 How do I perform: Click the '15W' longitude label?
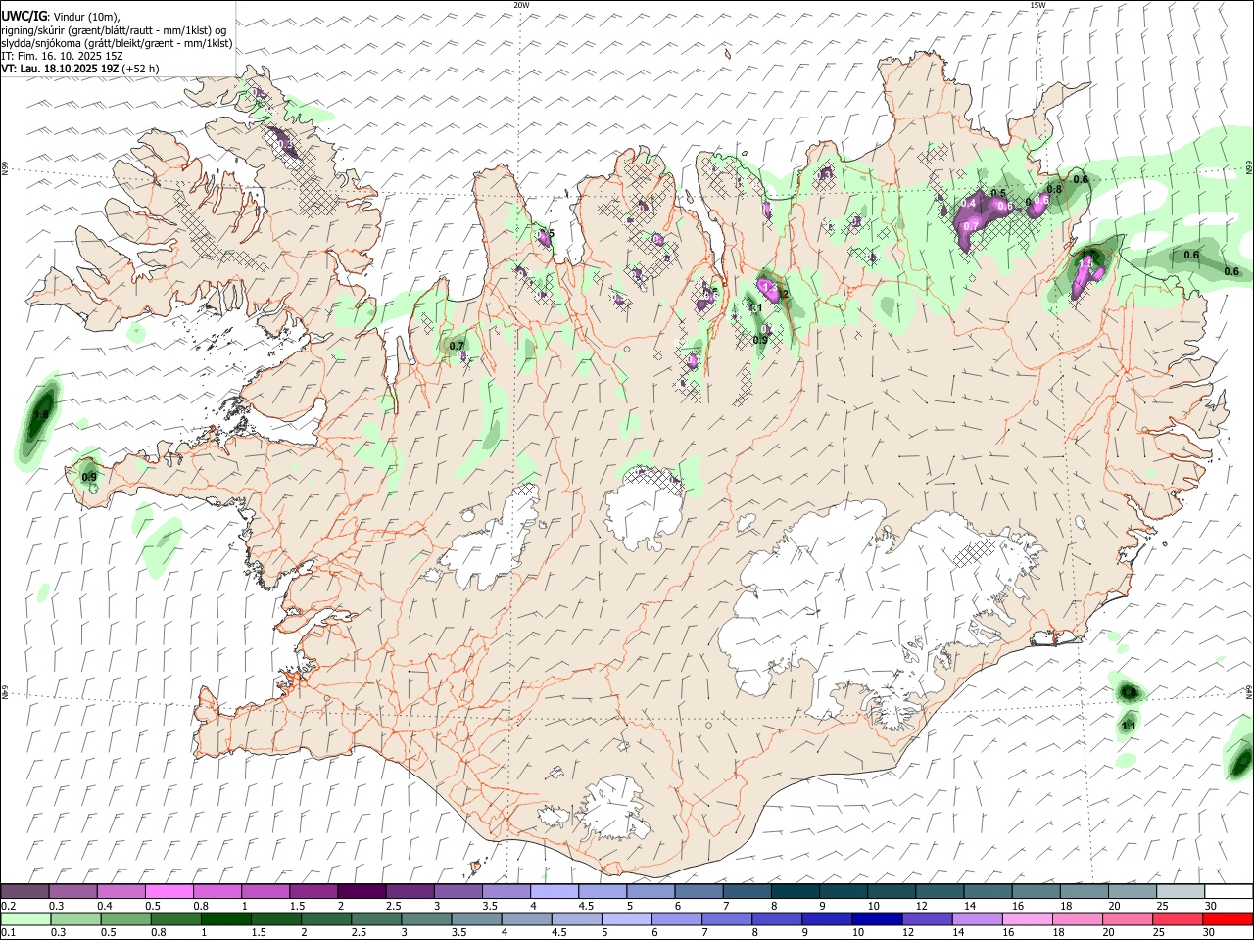pyautogui.click(x=1037, y=5)
